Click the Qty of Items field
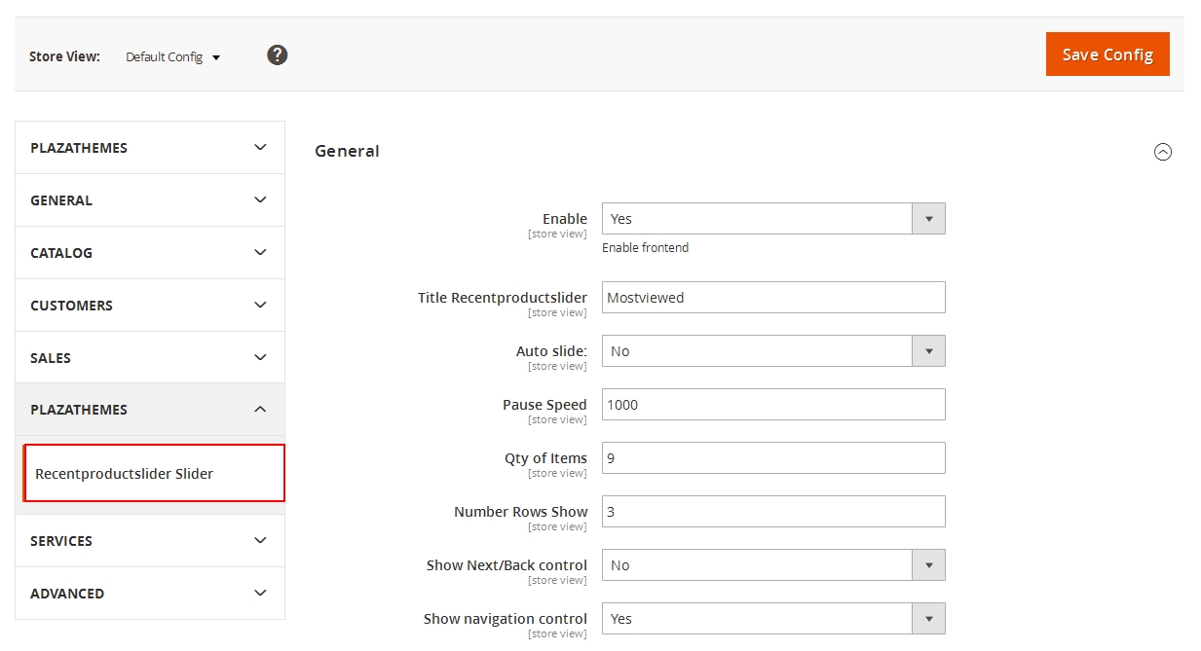1201x651 pixels. [x=772, y=458]
